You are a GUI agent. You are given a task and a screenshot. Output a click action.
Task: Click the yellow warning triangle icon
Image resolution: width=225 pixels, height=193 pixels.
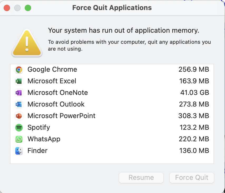[x=27, y=43]
